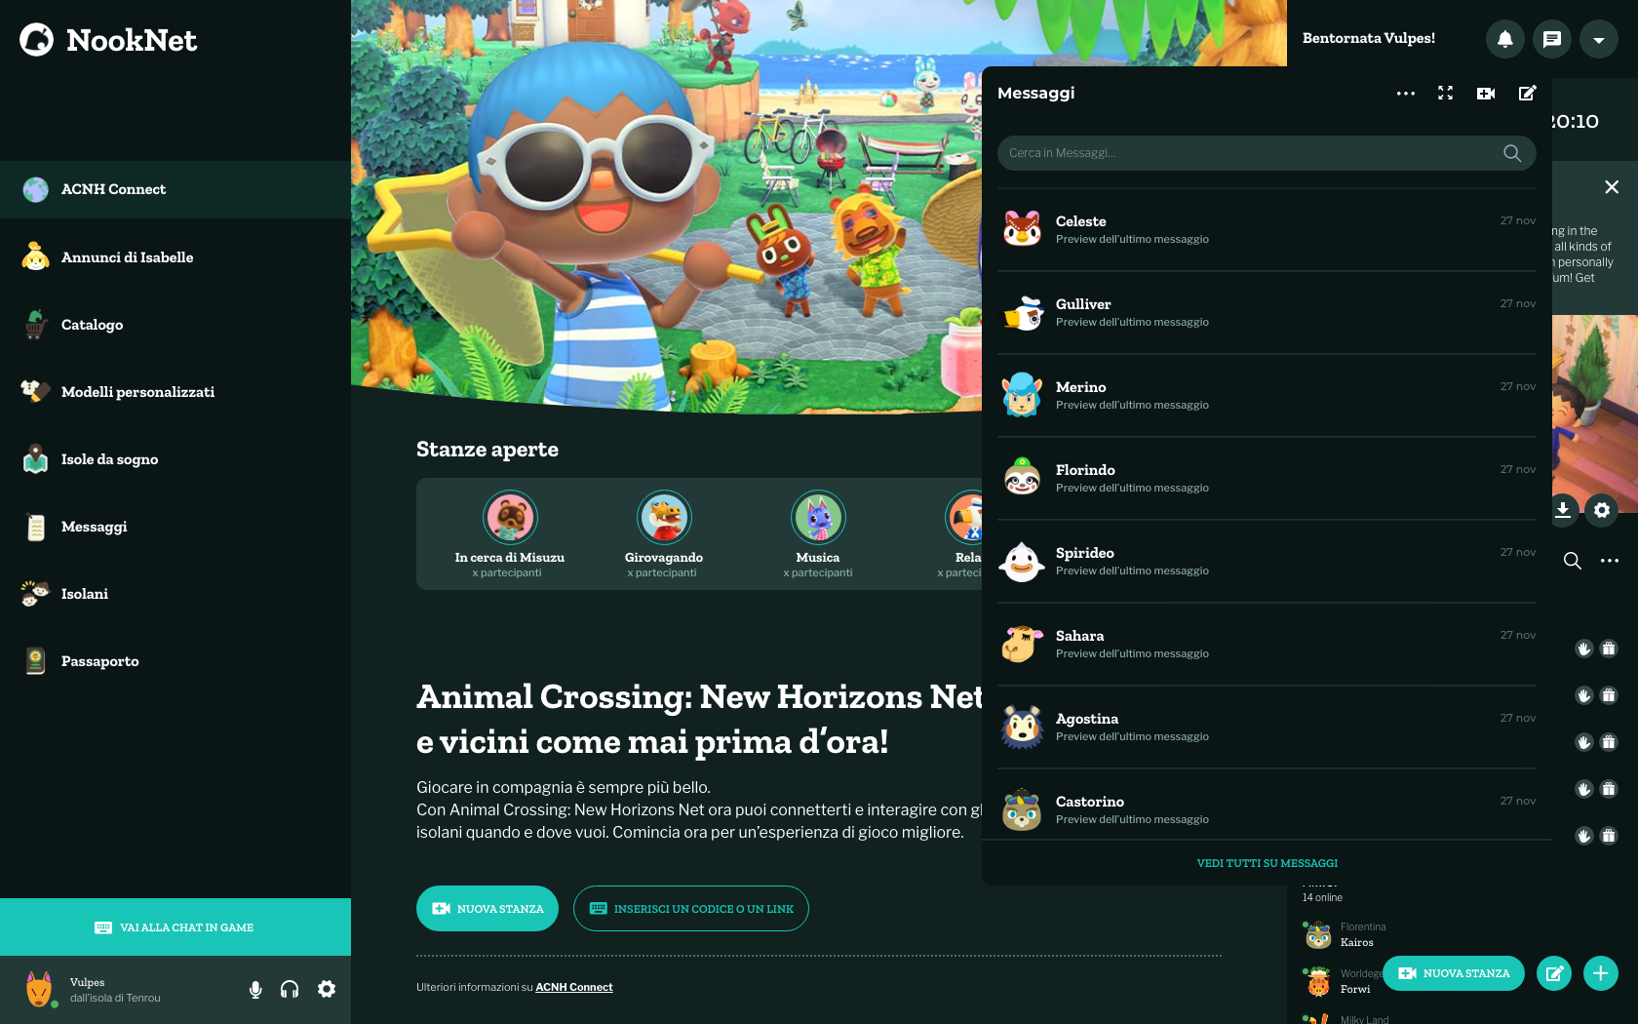The height and width of the screenshot is (1024, 1638).
Task: Open Isolani in the sidebar
Action: [175, 594]
